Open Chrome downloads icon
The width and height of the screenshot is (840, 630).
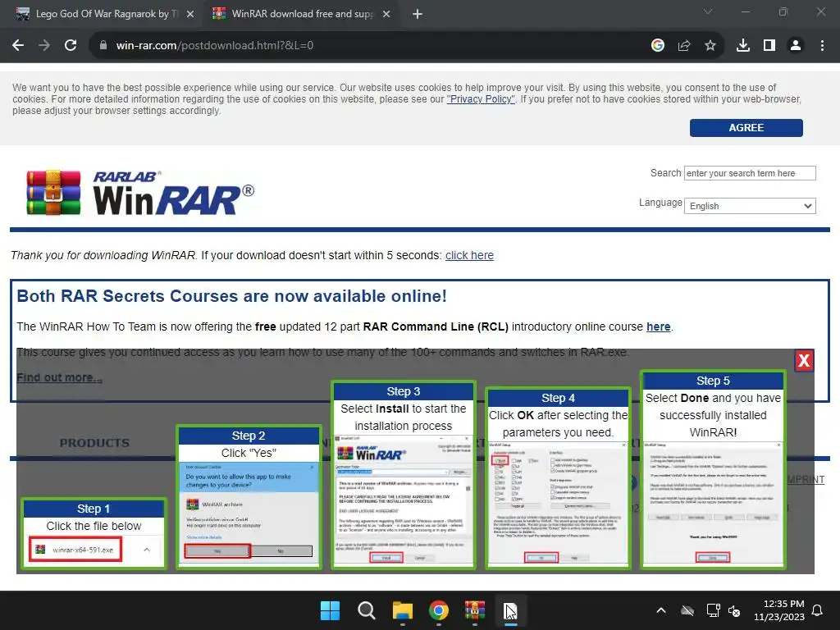743,46
